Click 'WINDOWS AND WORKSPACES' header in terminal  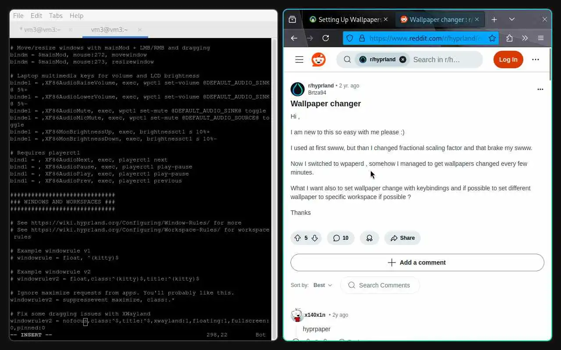click(63, 202)
